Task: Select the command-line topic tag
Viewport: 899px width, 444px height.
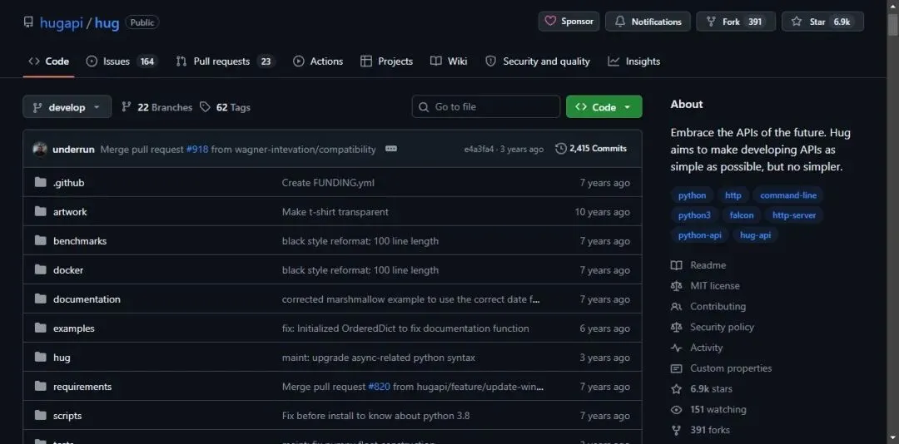Action: click(x=788, y=195)
